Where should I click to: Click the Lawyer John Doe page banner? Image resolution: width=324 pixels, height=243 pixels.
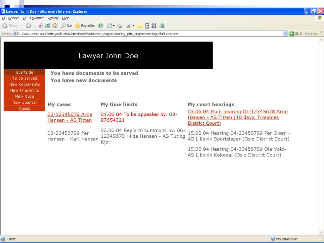108,55
